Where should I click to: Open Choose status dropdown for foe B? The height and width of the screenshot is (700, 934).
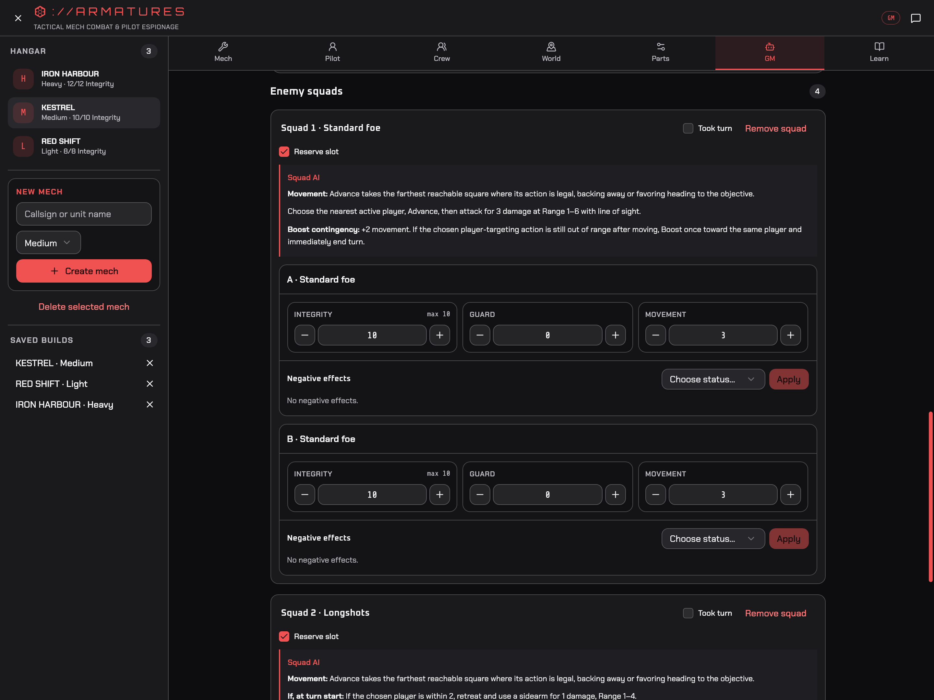(x=713, y=539)
